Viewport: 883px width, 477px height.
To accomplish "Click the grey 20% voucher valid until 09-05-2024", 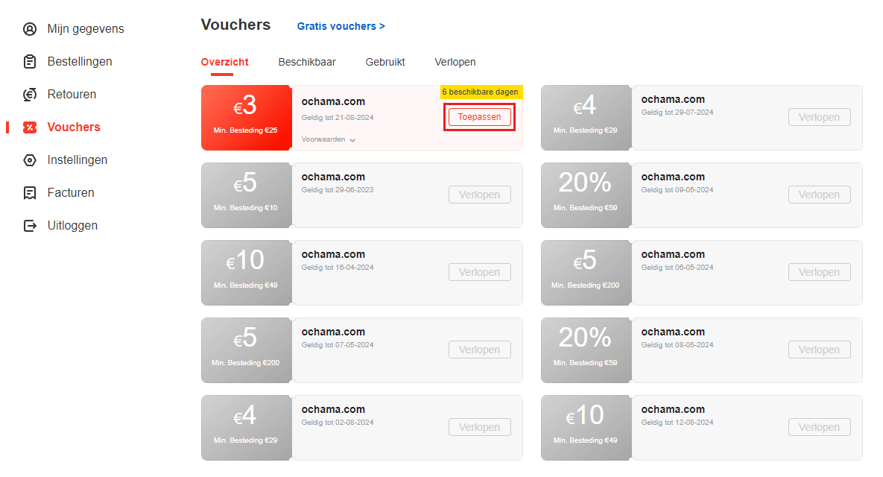I will pos(586,195).
